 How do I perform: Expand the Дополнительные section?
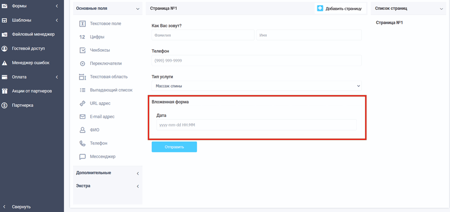(x=108, y=173)
